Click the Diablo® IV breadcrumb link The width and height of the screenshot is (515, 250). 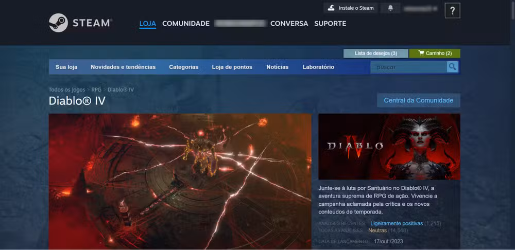pos(121,90)
